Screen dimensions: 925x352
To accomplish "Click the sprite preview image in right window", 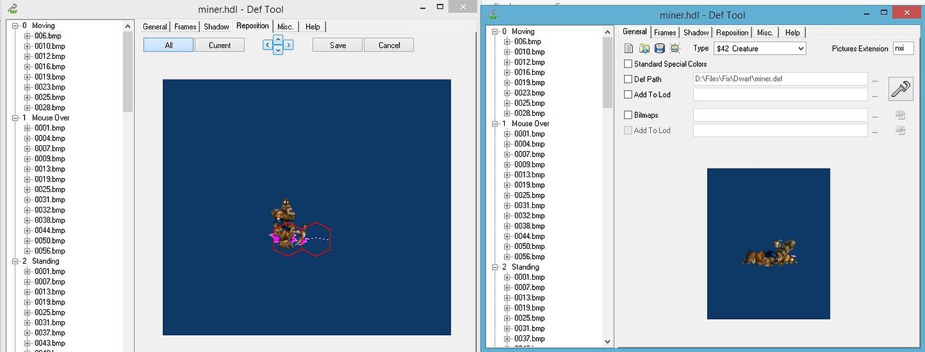I will [769, 244].
